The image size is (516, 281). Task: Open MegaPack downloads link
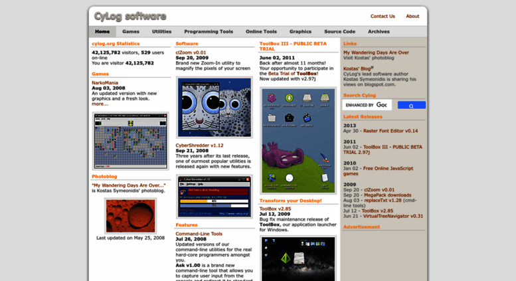[388, 195]
